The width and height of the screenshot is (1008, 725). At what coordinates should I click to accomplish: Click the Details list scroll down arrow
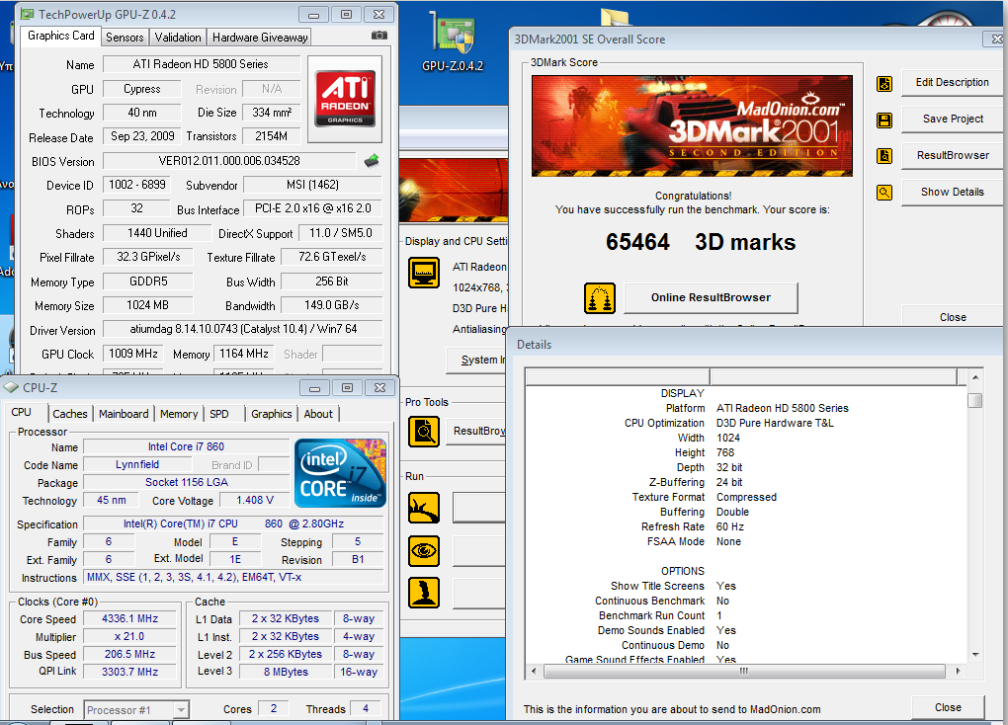(x=975, y=655)
